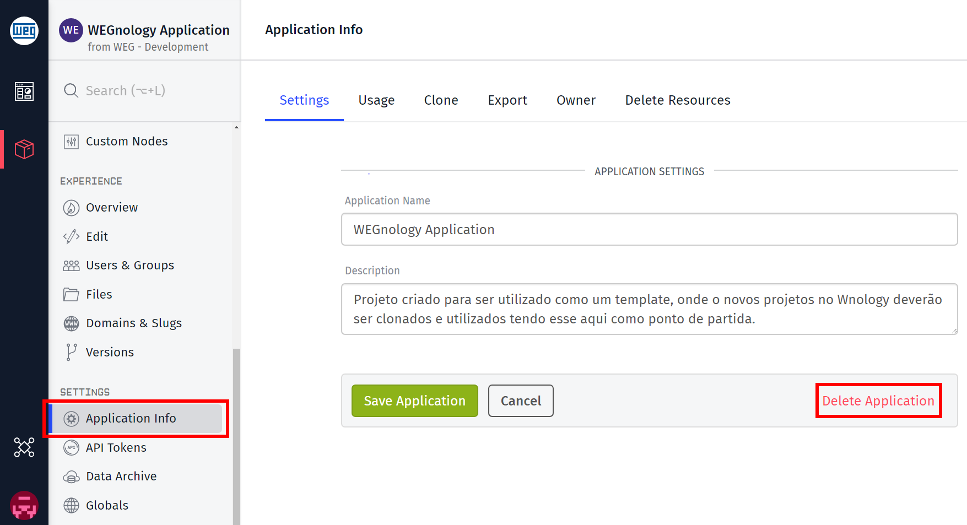Viewport: 967px width, 525px height.
Task: Open the dashboards icon in left rail
Action: [24, 91]
